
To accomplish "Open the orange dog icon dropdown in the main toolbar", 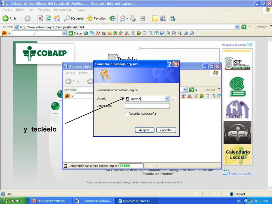I will point(9,33).
